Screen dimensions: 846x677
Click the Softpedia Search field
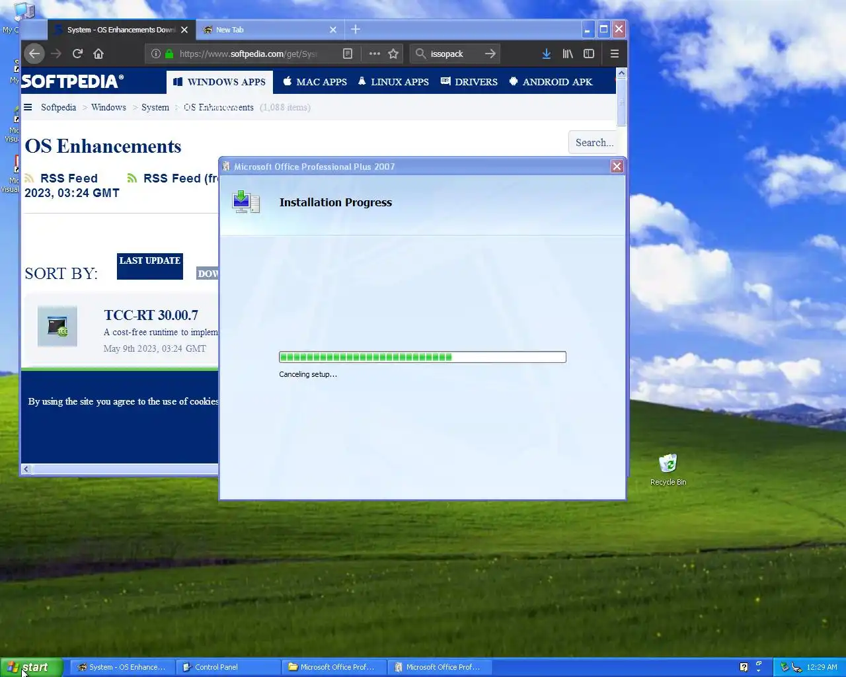(x=593, y=142)
